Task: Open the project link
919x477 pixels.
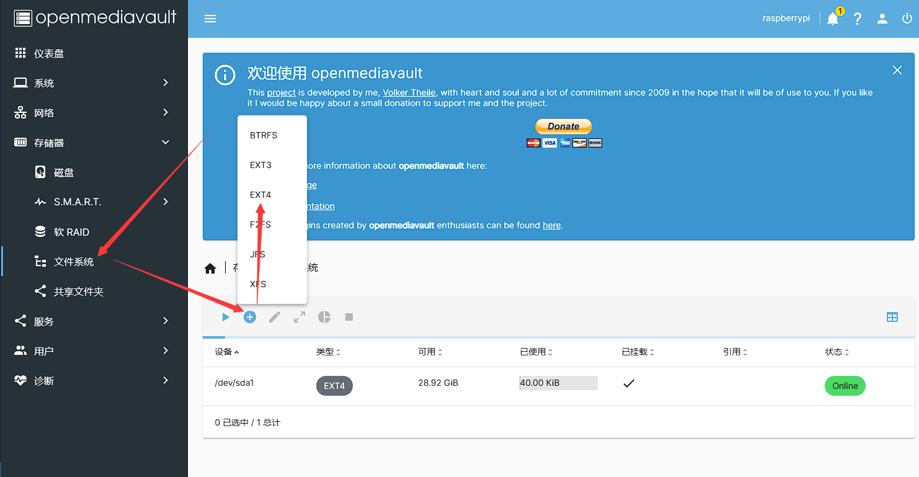Action: click(x=282, y=92)
